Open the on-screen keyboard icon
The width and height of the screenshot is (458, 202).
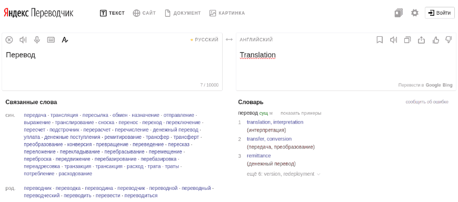tap(51, 39)
